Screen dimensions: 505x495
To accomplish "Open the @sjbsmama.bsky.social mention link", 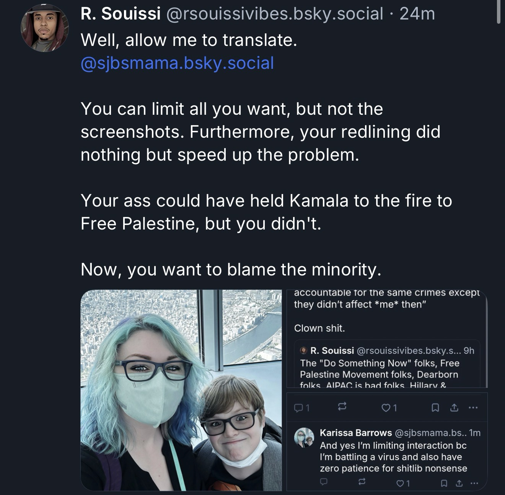I will [x=177, y=63].
